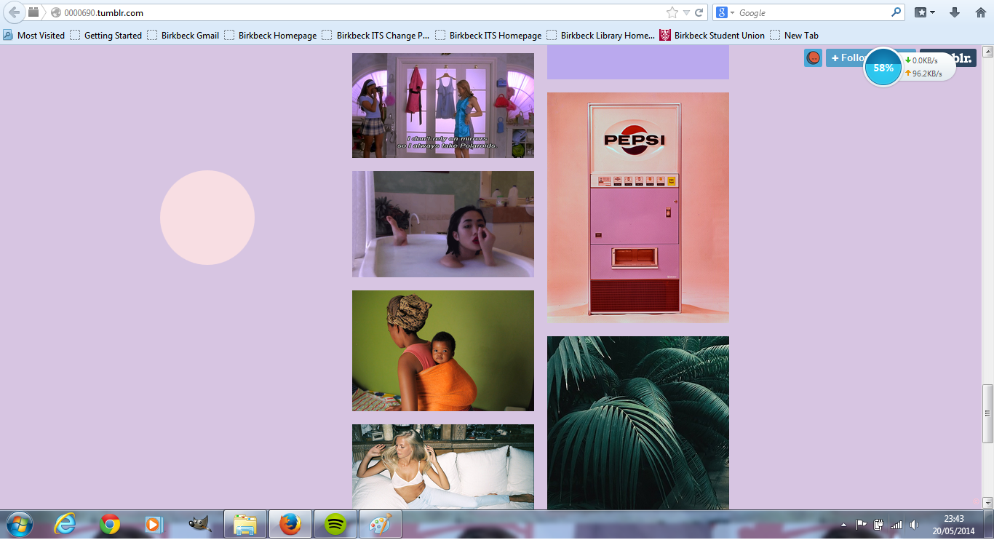
Task: Open the Action Center flag icon
Action: click(862, 525)
